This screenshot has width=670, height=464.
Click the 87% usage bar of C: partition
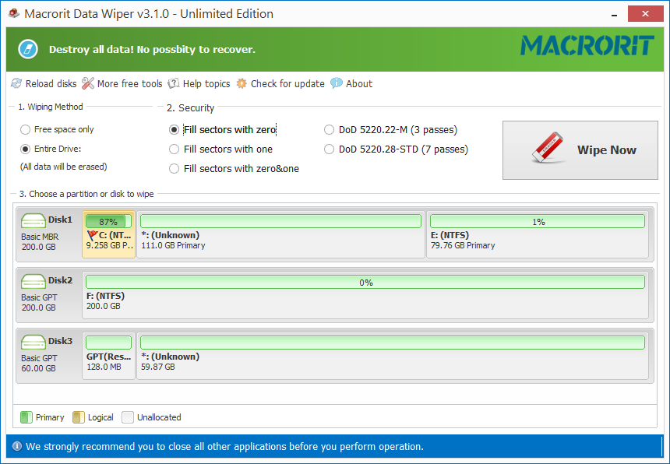(x=108, y=222)
